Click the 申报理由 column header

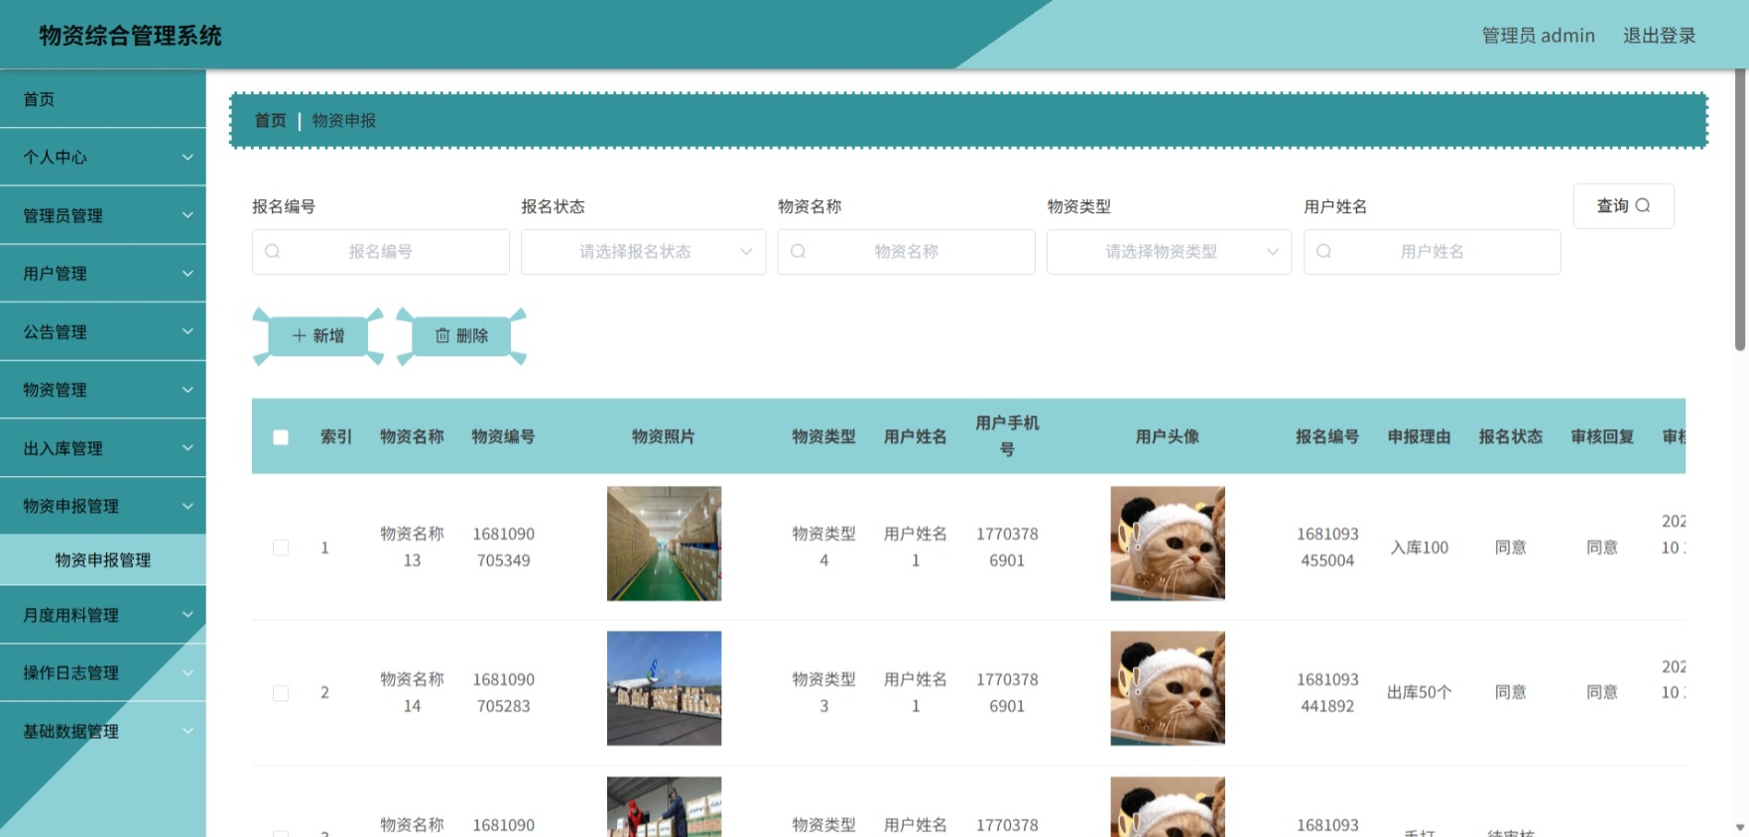(1419, 437)
